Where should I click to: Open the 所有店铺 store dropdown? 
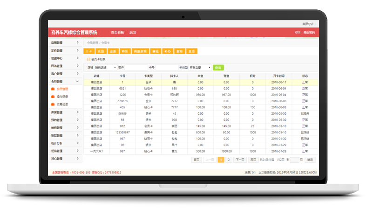pyautogui.click(x=105, y=68)
